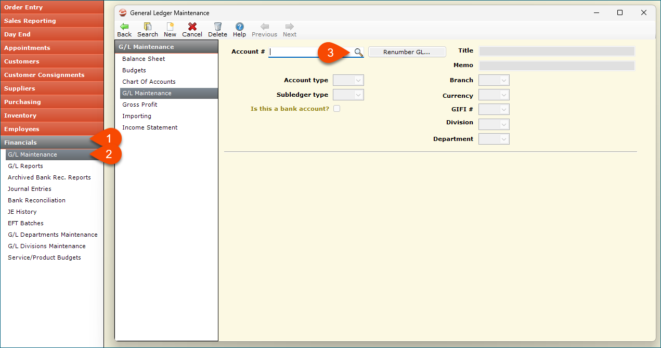Open the Employees sidebar section

pyautogui.click(x=52, y=129)
